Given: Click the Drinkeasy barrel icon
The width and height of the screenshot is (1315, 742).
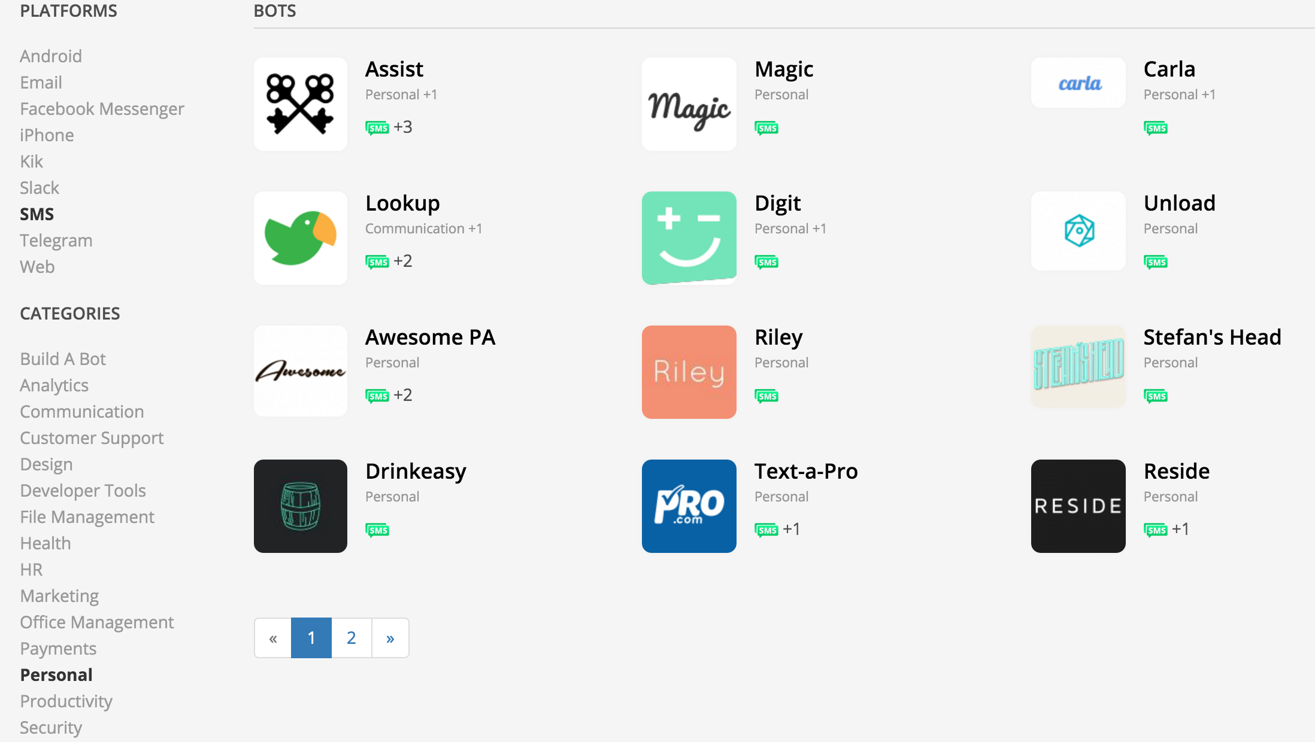Looking at the screenshot, I should (301, 506).
